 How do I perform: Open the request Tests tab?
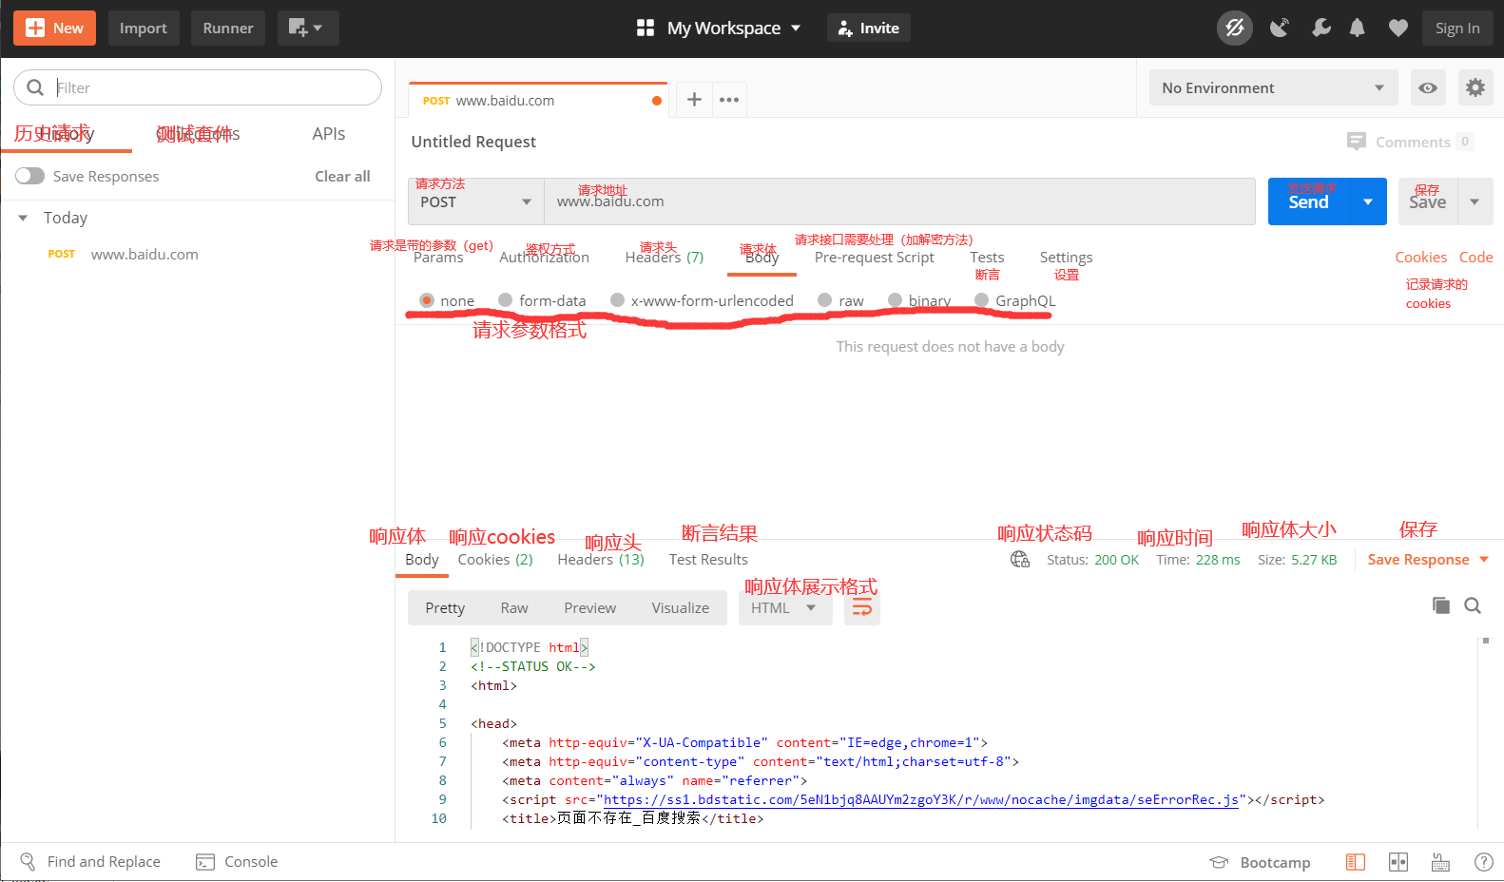987,257
